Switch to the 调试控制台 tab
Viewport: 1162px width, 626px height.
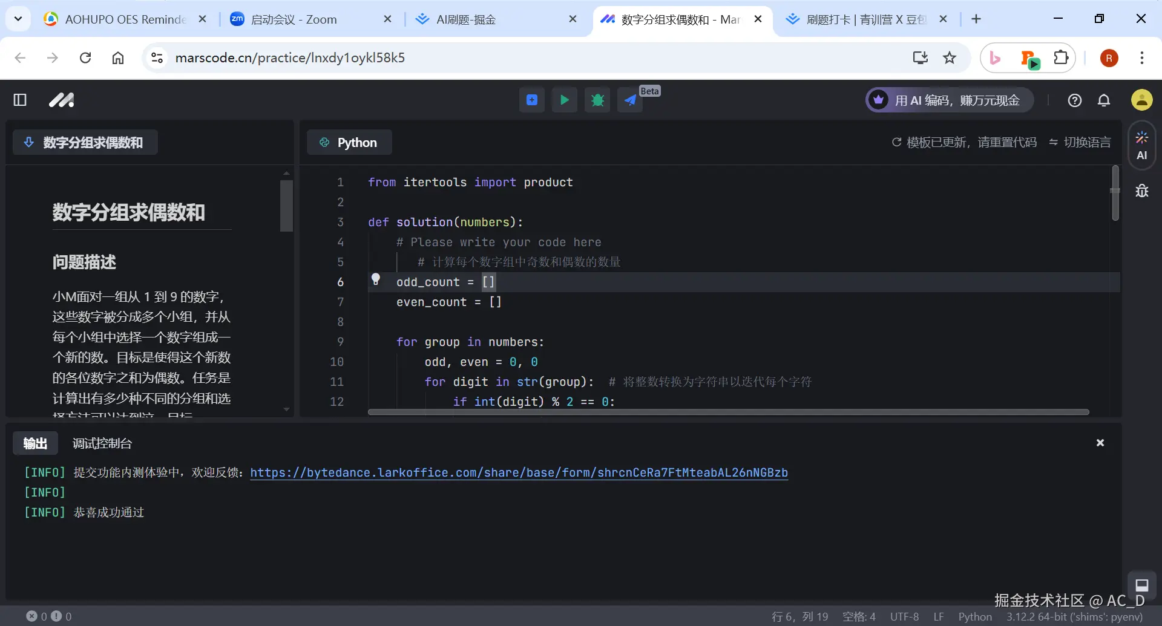(102, 443)
